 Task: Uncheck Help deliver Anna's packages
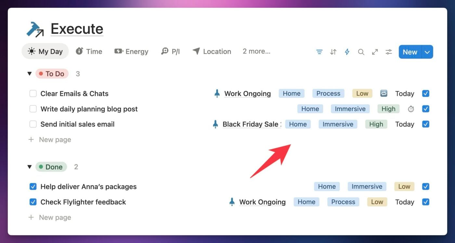[x=33, y=187]
